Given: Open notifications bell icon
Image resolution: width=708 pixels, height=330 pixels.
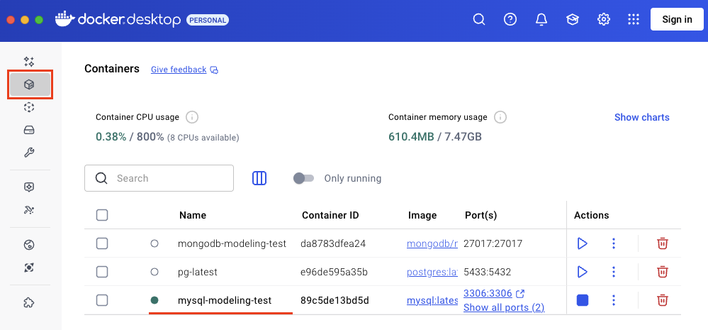Looking at the screenshot, I should click(541, 19).
